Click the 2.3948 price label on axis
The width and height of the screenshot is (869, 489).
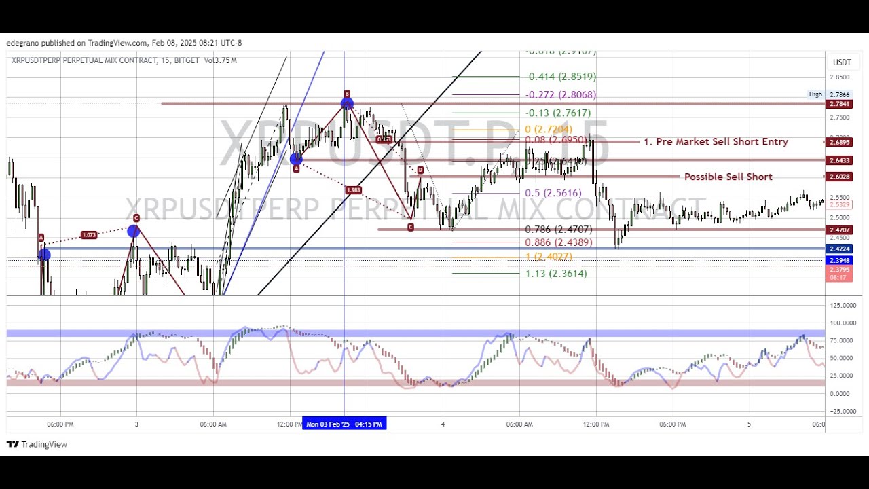tap(839, 260)
